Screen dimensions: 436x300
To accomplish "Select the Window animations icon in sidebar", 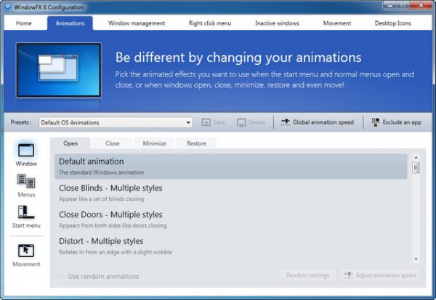I will (x=26, y=151).
